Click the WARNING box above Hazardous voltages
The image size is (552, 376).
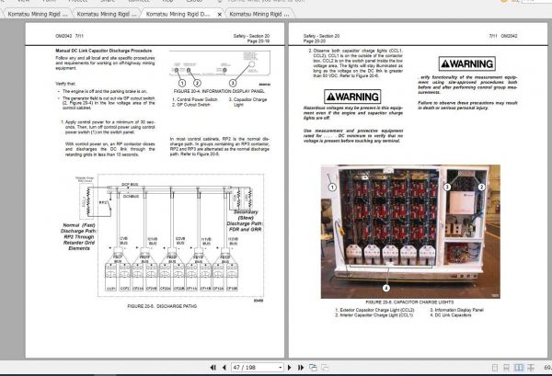352,97
